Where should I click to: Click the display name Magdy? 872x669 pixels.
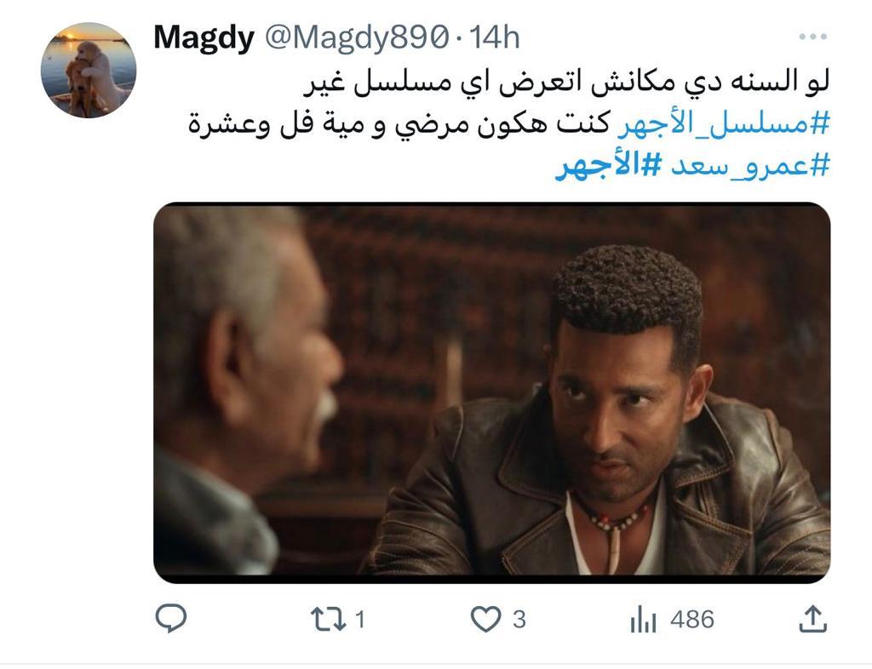204,38
